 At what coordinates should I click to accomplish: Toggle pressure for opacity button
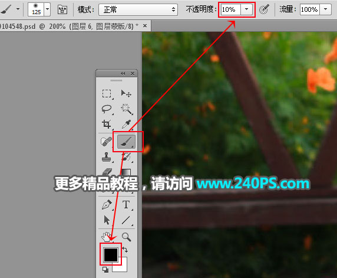pos(264,9)
